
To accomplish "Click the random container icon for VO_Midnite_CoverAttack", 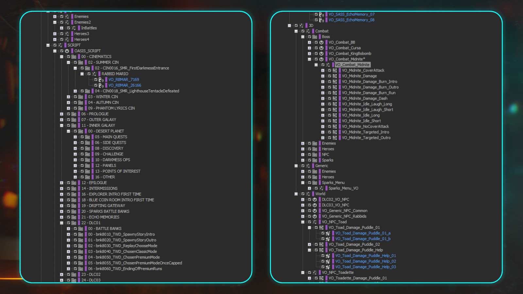I will [335, 71].
